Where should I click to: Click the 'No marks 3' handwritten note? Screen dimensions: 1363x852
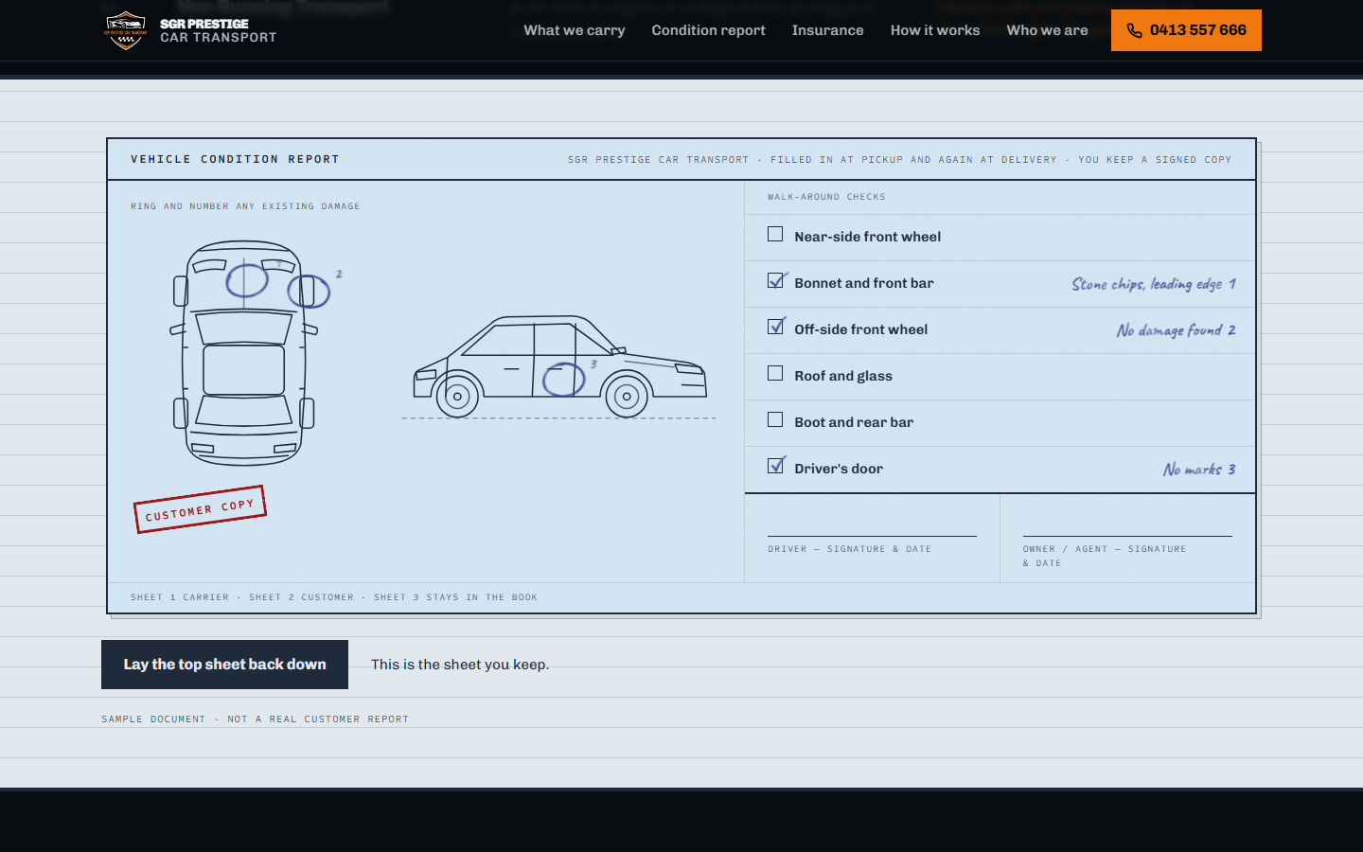pos(1199,470)
